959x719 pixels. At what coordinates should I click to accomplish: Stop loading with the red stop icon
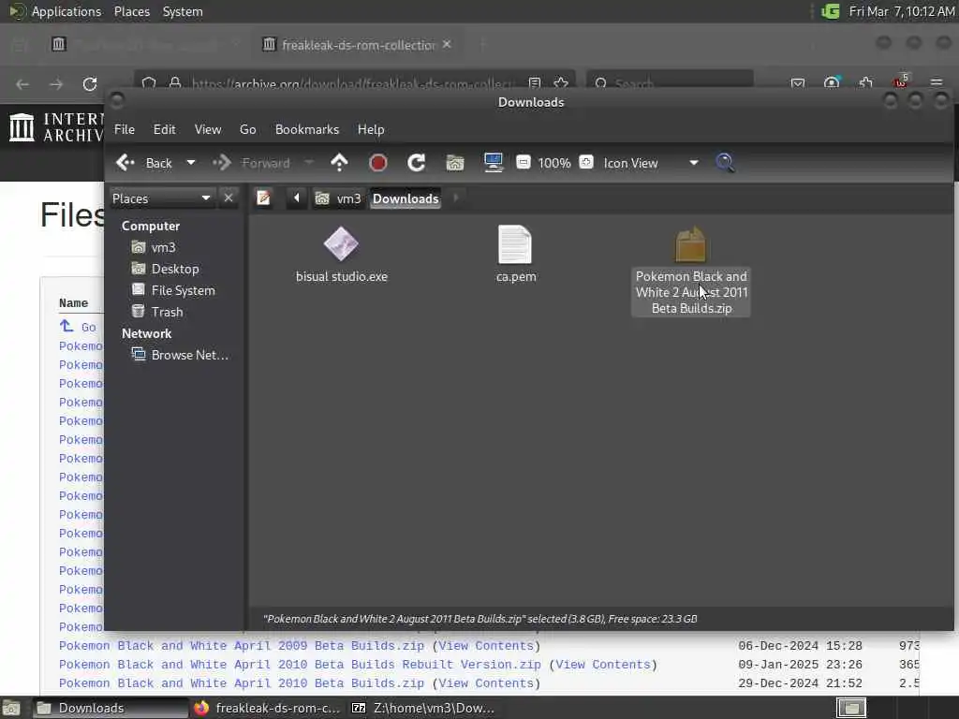pyautogui.click(x=378, y=163)
